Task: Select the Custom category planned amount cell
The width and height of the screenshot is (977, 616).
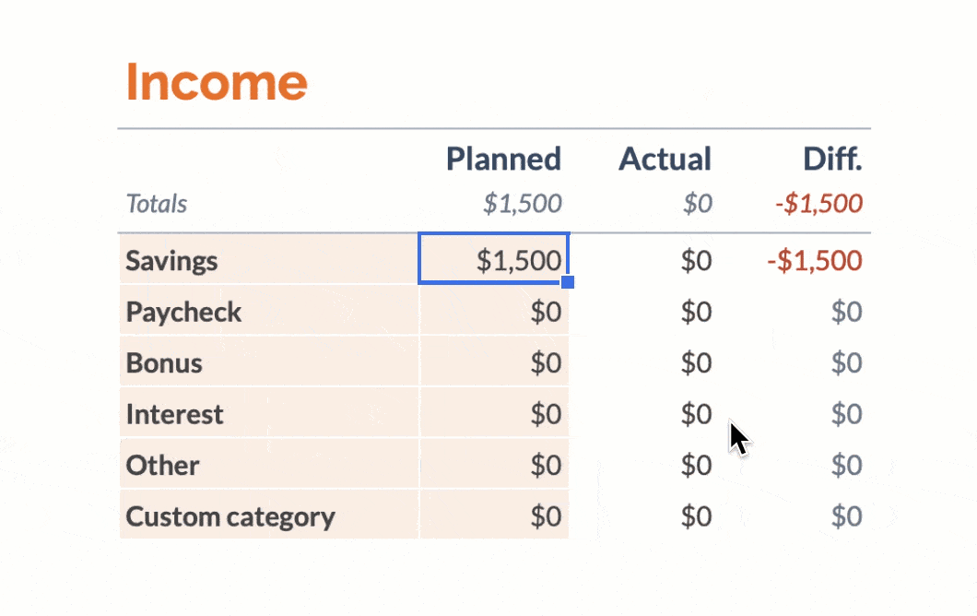Action: coord(494,515)
